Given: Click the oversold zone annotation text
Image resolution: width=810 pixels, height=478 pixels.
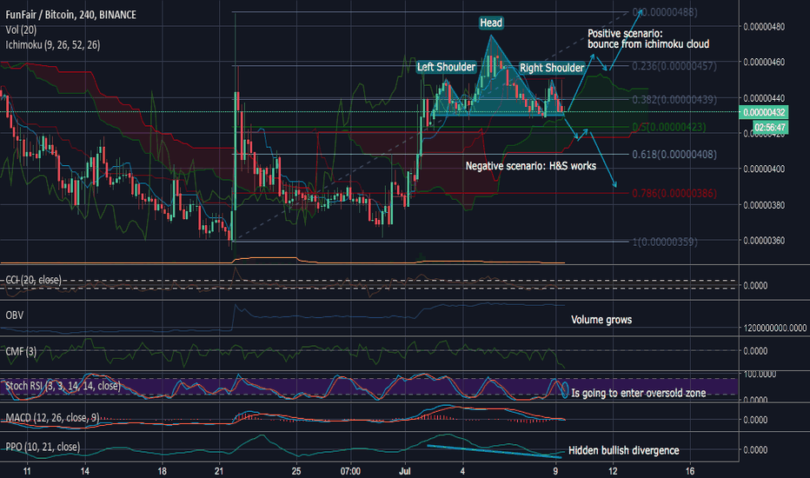Looking at the screenshot, I should [x=639, y=393].
